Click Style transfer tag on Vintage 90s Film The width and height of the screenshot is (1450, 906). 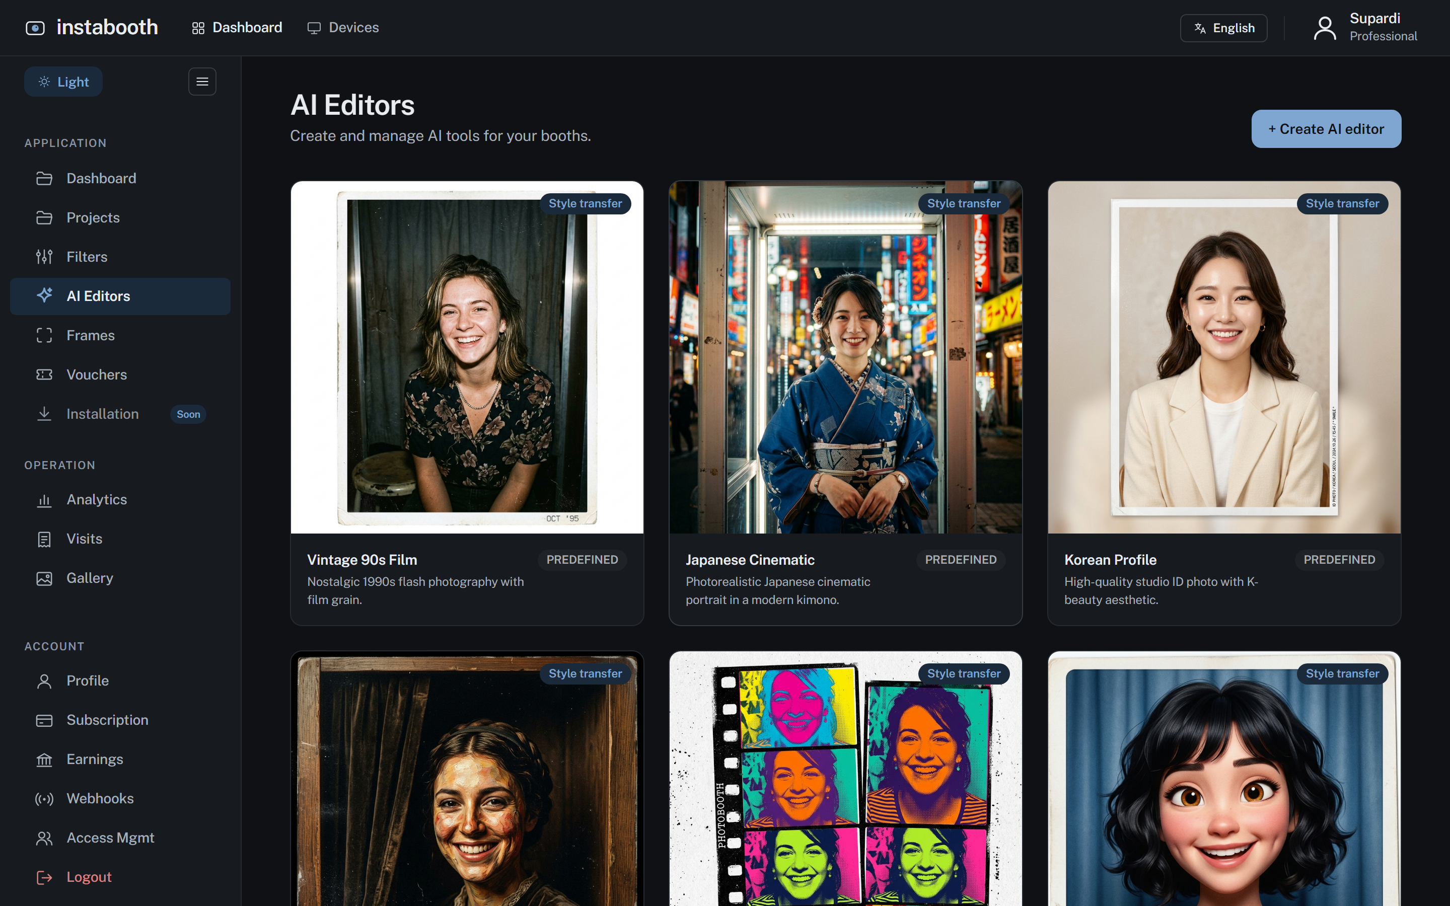tap(586, 204)
